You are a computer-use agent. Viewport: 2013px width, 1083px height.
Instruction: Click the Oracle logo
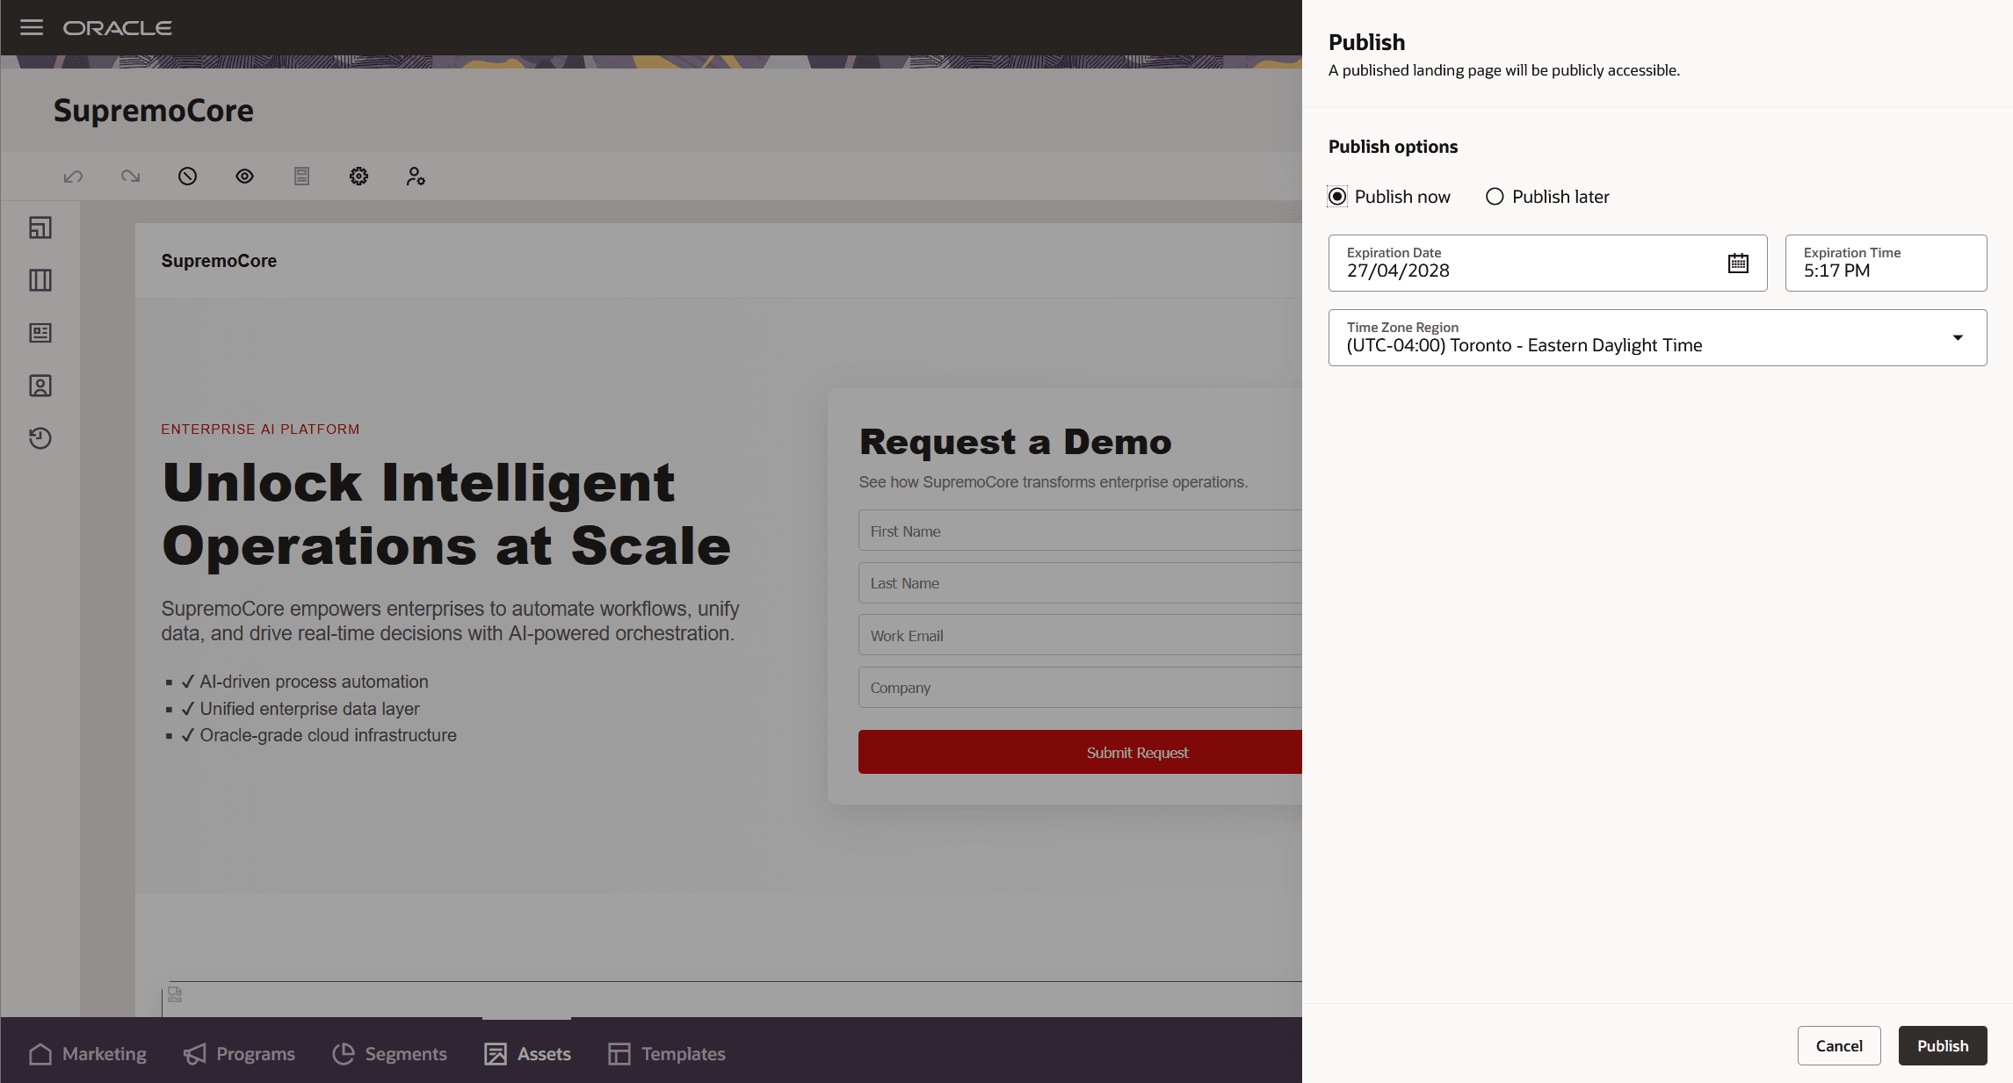[x=117, y=28]
